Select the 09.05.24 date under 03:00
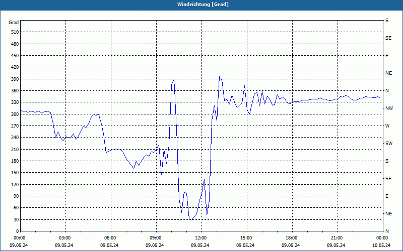The height and width of the screenshot is (251, 403). [x=64, y=245]
